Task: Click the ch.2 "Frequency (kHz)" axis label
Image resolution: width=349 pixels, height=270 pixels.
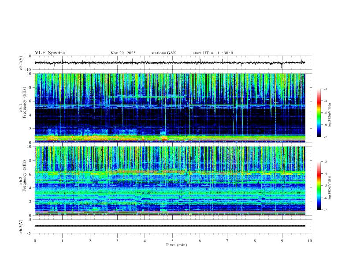Action: point(24,176)
